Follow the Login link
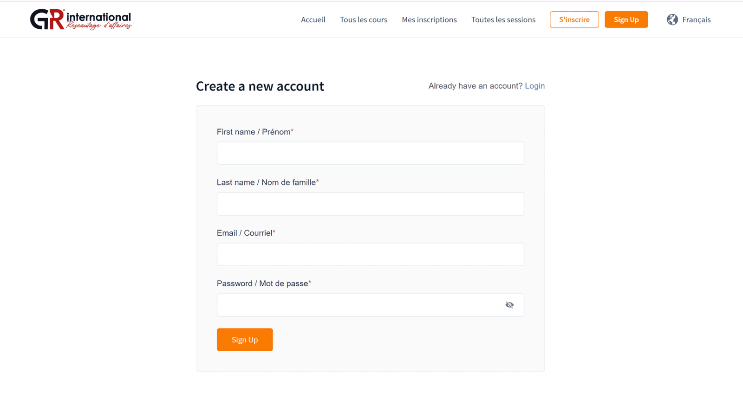 tap(534, 86)
